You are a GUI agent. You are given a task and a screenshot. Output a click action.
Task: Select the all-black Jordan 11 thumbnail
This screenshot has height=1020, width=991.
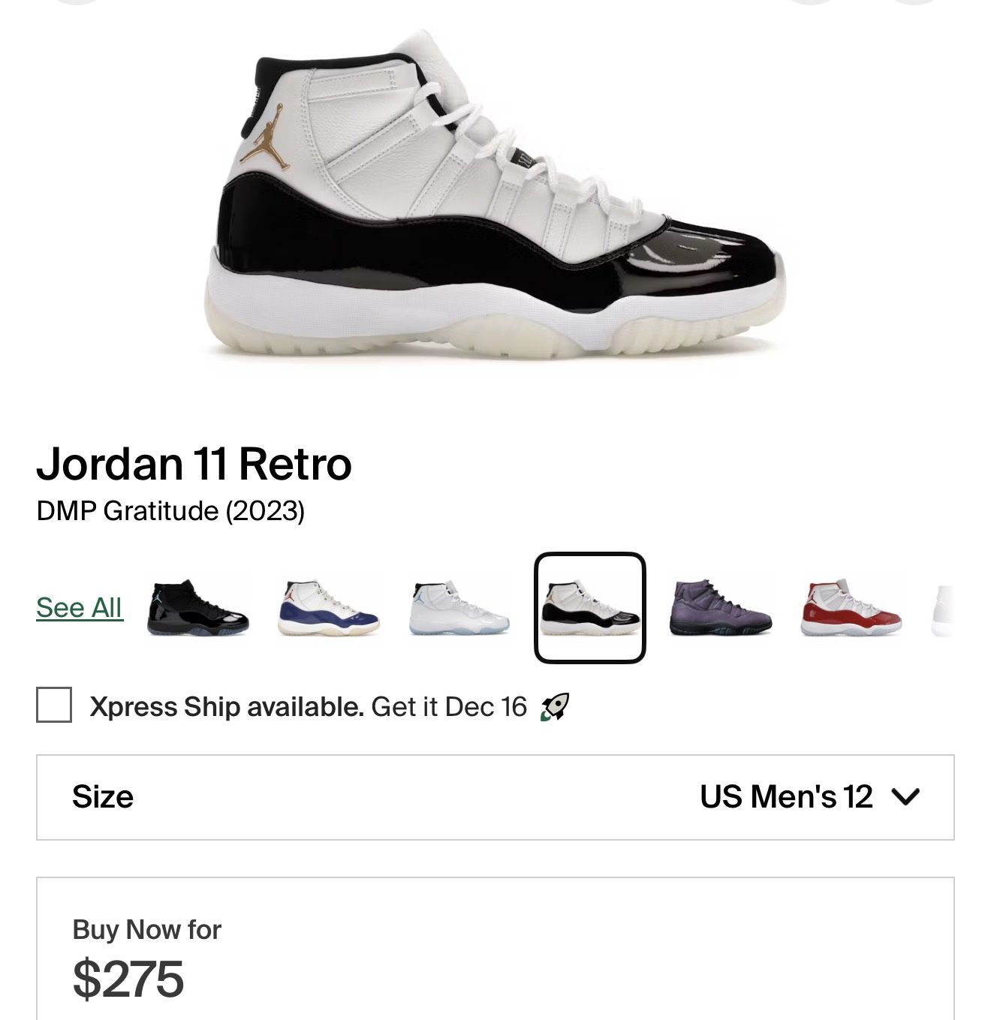198,608
